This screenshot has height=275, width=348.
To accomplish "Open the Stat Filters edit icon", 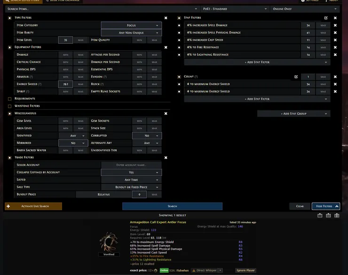I will click(x=326, y=18).
